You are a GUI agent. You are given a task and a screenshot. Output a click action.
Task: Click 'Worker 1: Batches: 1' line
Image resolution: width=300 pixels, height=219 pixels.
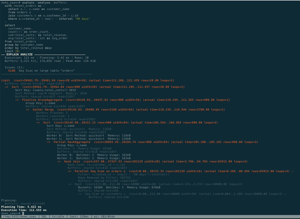(x=94, y=158)
